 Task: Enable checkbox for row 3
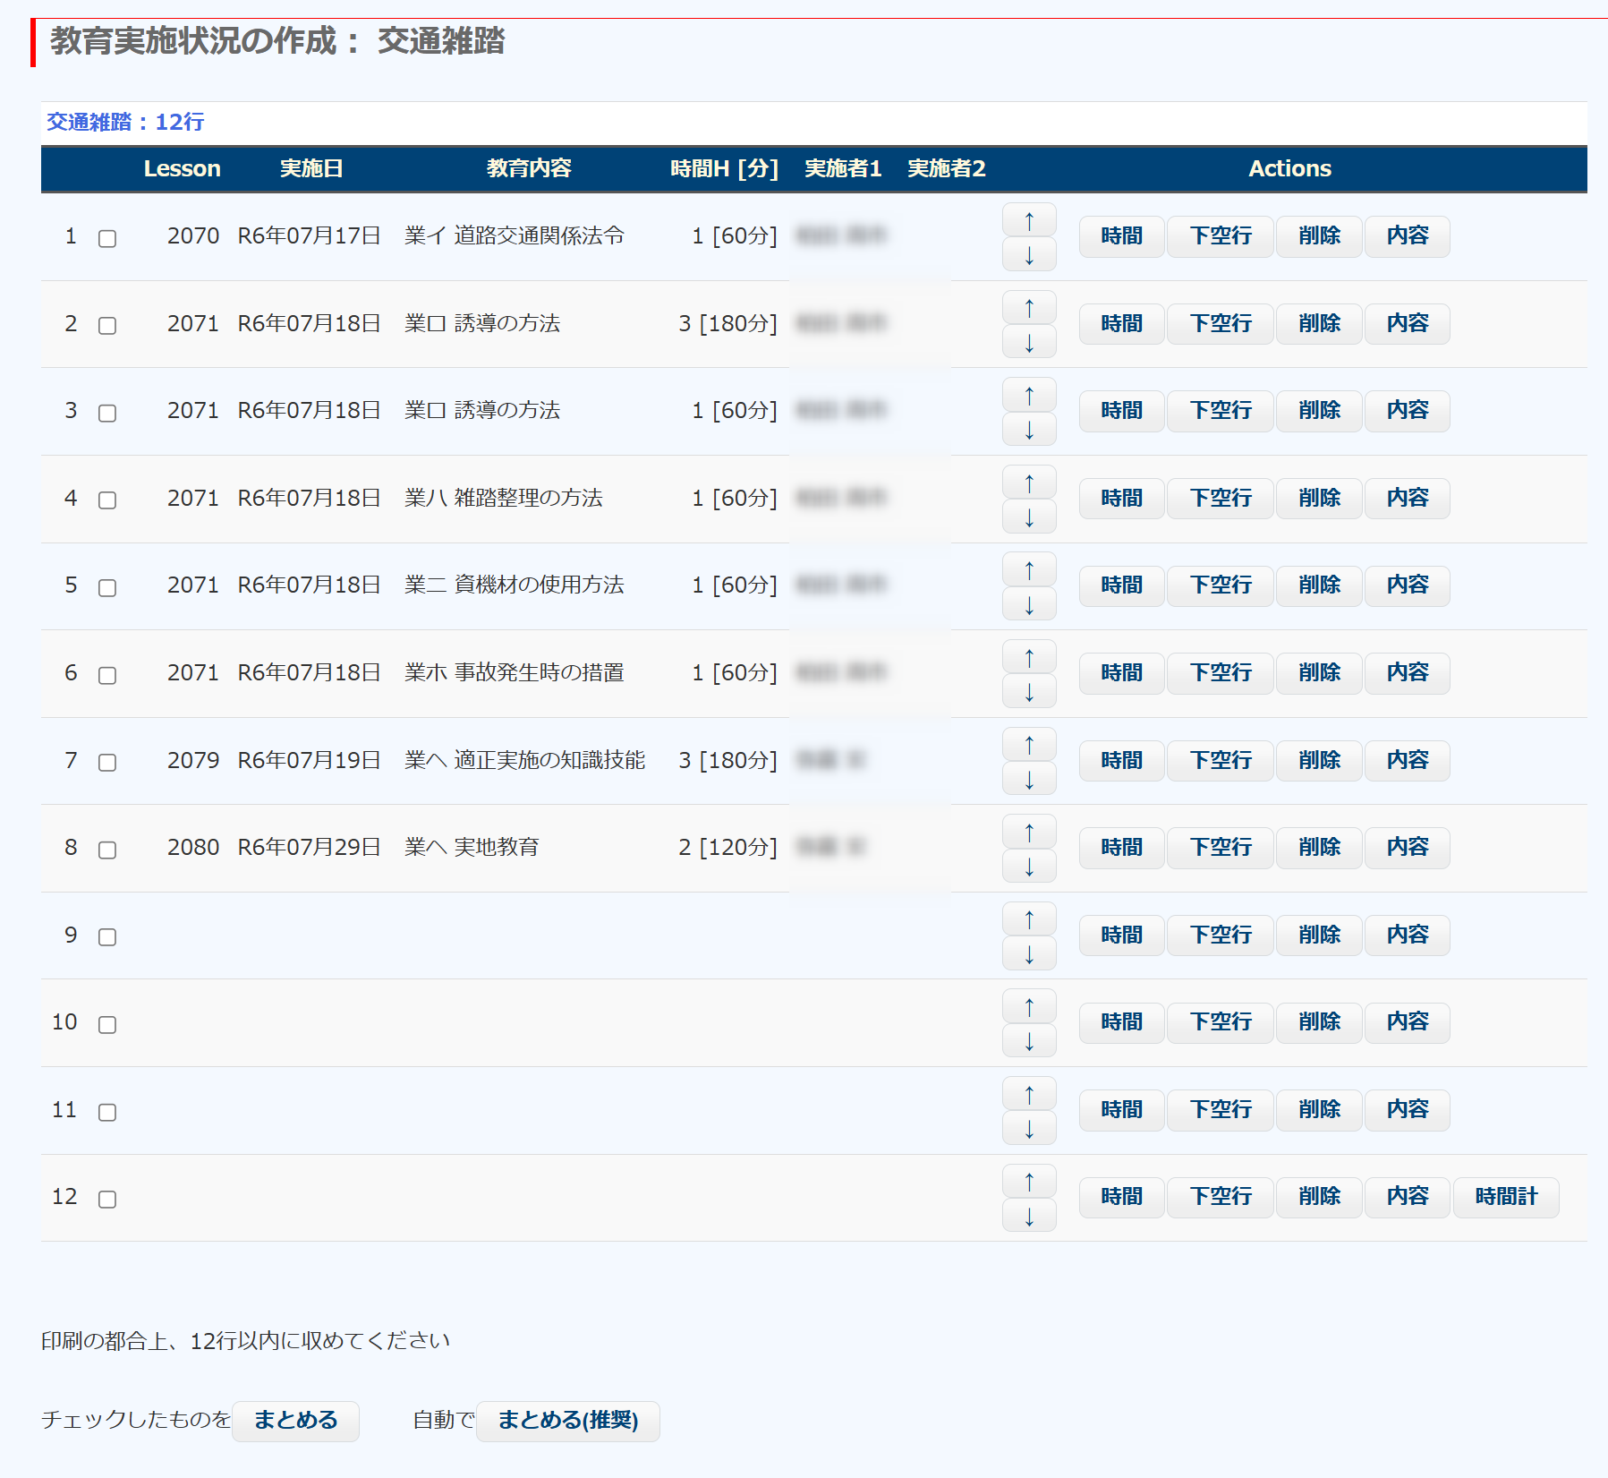tap(107, 413)
